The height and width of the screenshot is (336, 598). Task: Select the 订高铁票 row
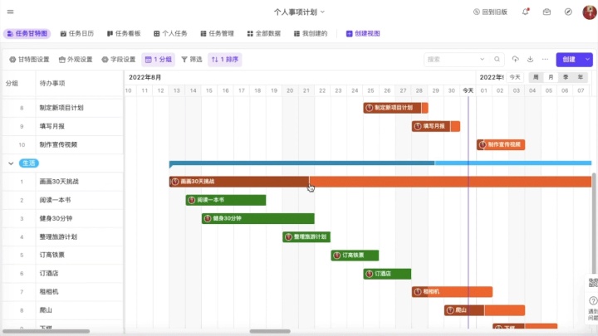click(63, 255)
